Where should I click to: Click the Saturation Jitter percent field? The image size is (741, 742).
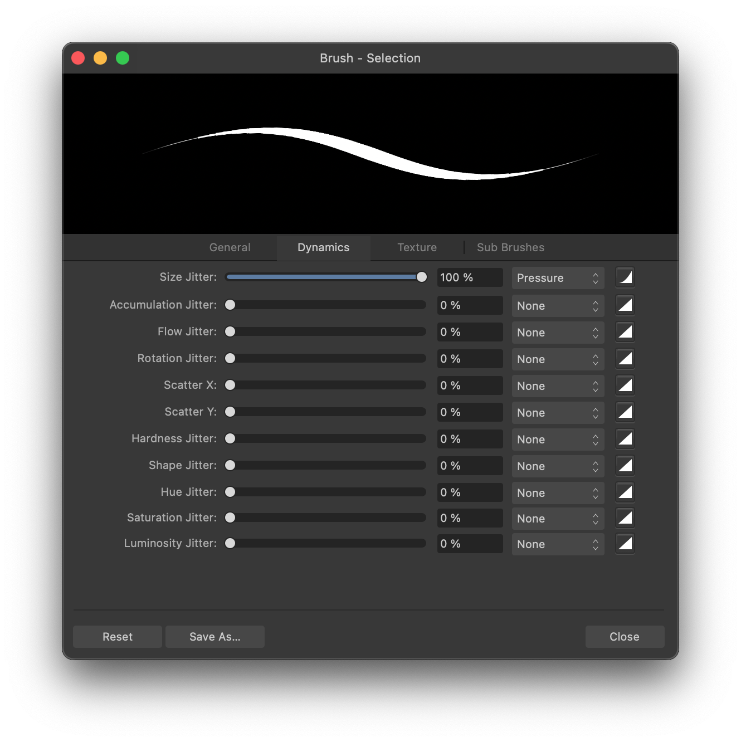(x=470, y=518)
